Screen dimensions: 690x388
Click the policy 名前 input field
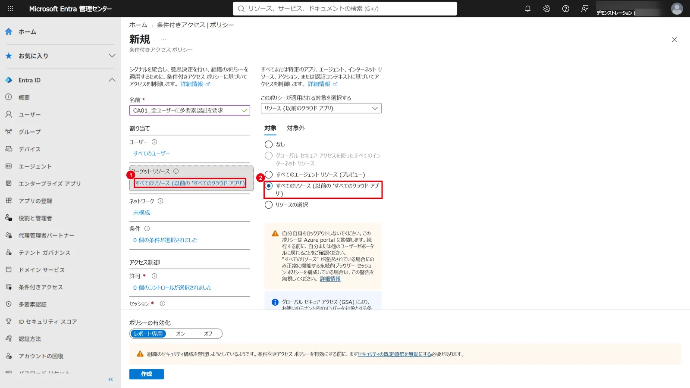click(x=190, y=110)
